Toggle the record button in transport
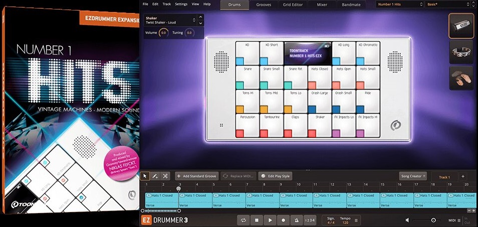This screenshot has width=478, height=227. click(x=283, y=220)
